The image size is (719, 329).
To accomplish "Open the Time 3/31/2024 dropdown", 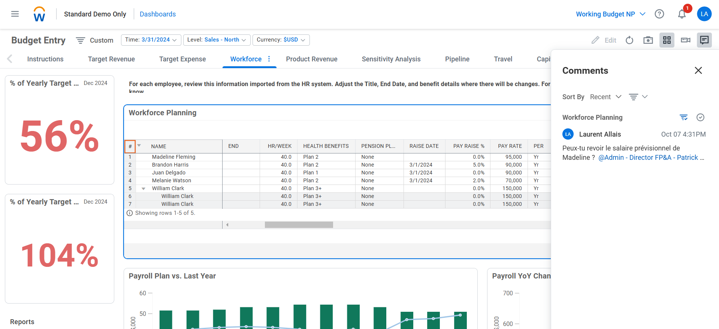I will 151,40.
